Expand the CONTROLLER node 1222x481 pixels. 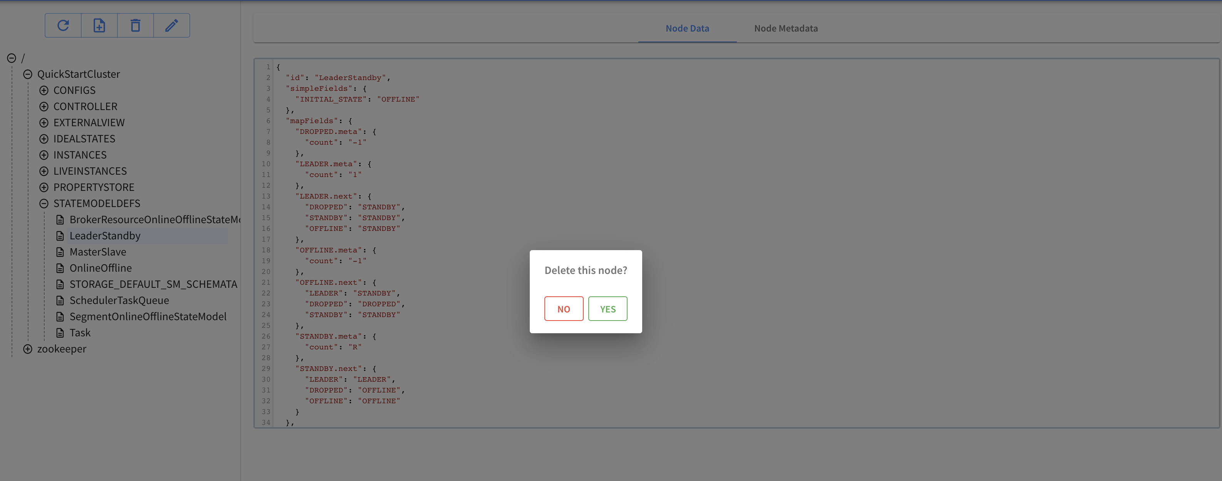[x=44, y=107]
